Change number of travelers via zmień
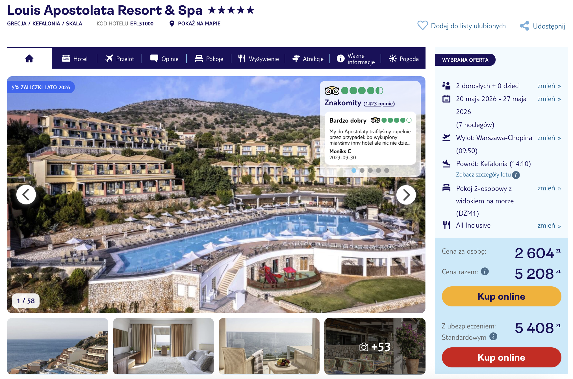Viewport: 573px width, 379px height. coord(549,86)
